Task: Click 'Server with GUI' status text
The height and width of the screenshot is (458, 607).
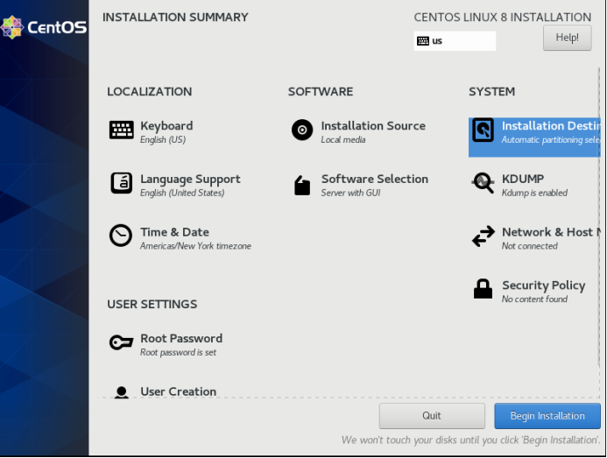Action: 350,193
